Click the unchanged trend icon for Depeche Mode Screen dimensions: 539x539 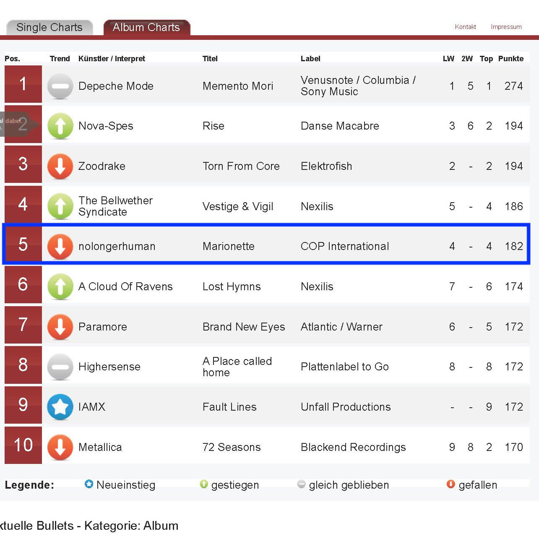pyautogui.click(x=60, y=86)
